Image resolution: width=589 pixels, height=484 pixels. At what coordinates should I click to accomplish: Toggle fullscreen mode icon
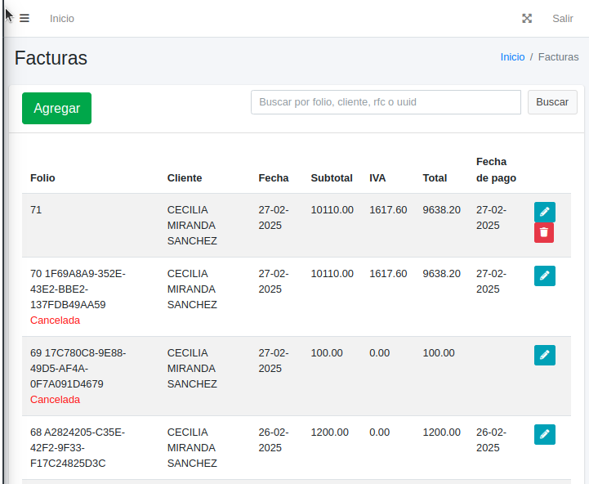click(x=527, y=18)
